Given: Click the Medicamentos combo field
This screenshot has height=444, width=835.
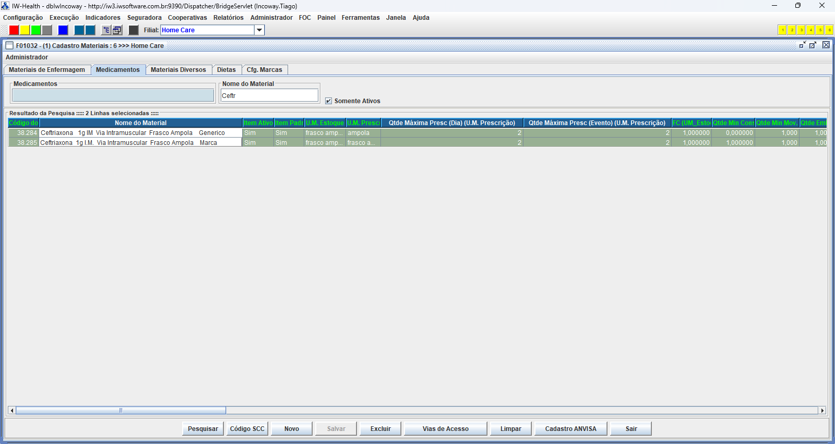Looking at the screenshot, I should click(113, 95).
